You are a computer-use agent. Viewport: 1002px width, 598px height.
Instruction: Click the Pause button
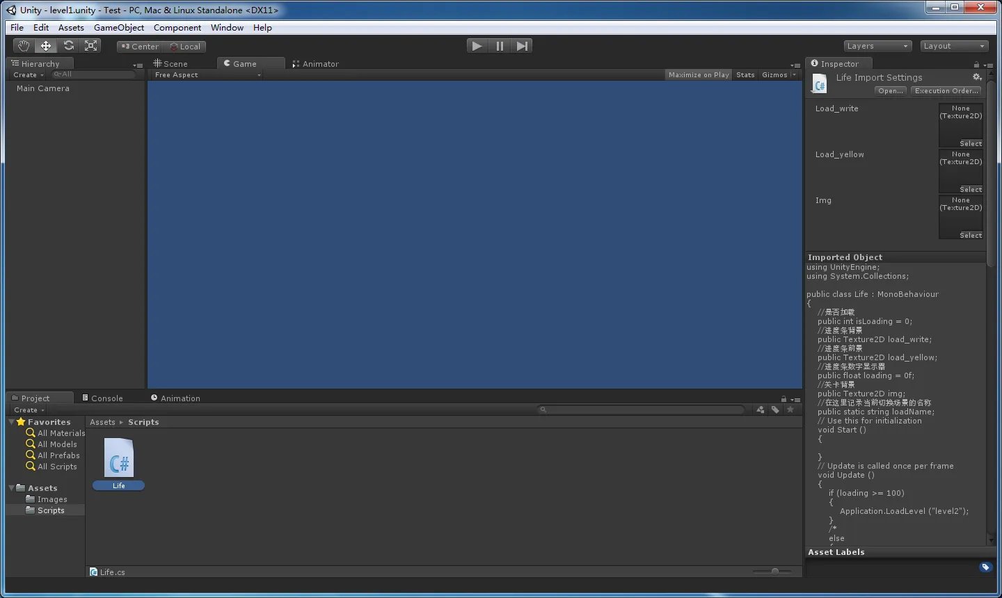500,46
